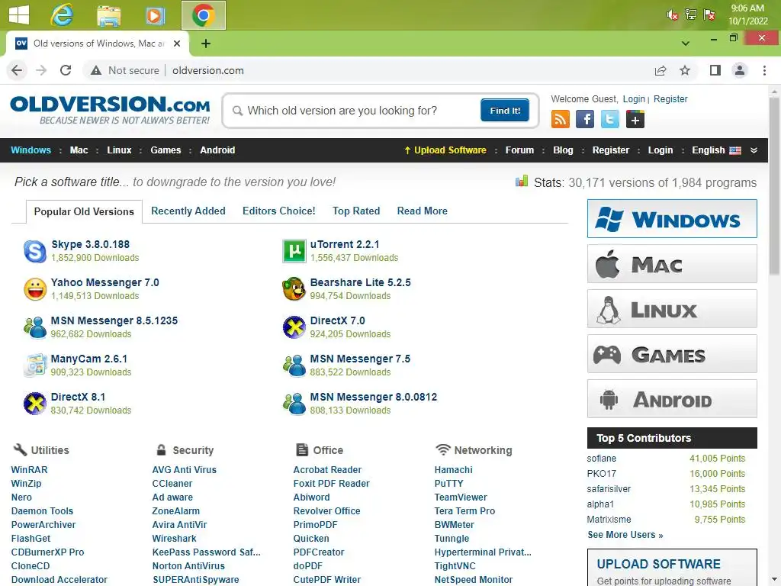Switch to Recently Added tab
781x586 pixels.
click(x=188, y=211)
